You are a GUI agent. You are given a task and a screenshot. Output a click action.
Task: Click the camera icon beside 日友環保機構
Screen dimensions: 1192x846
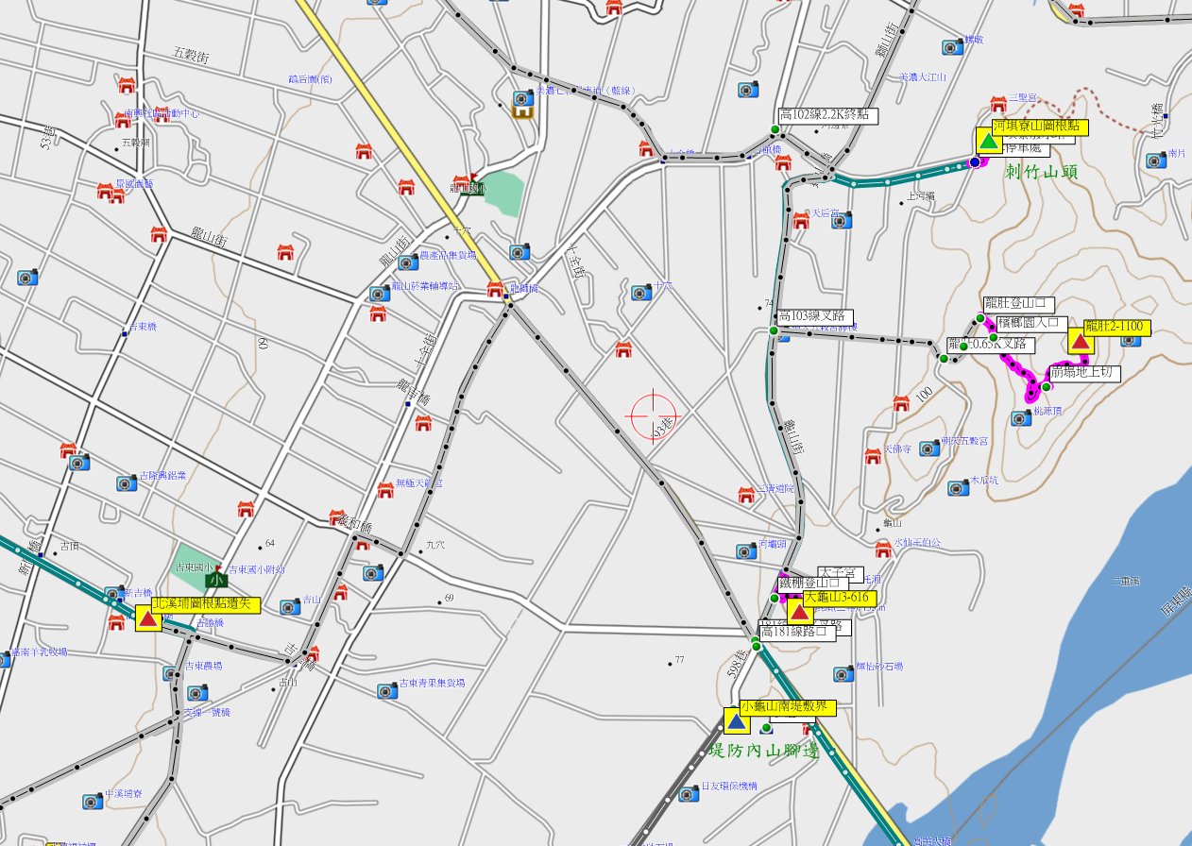point(688,794)
